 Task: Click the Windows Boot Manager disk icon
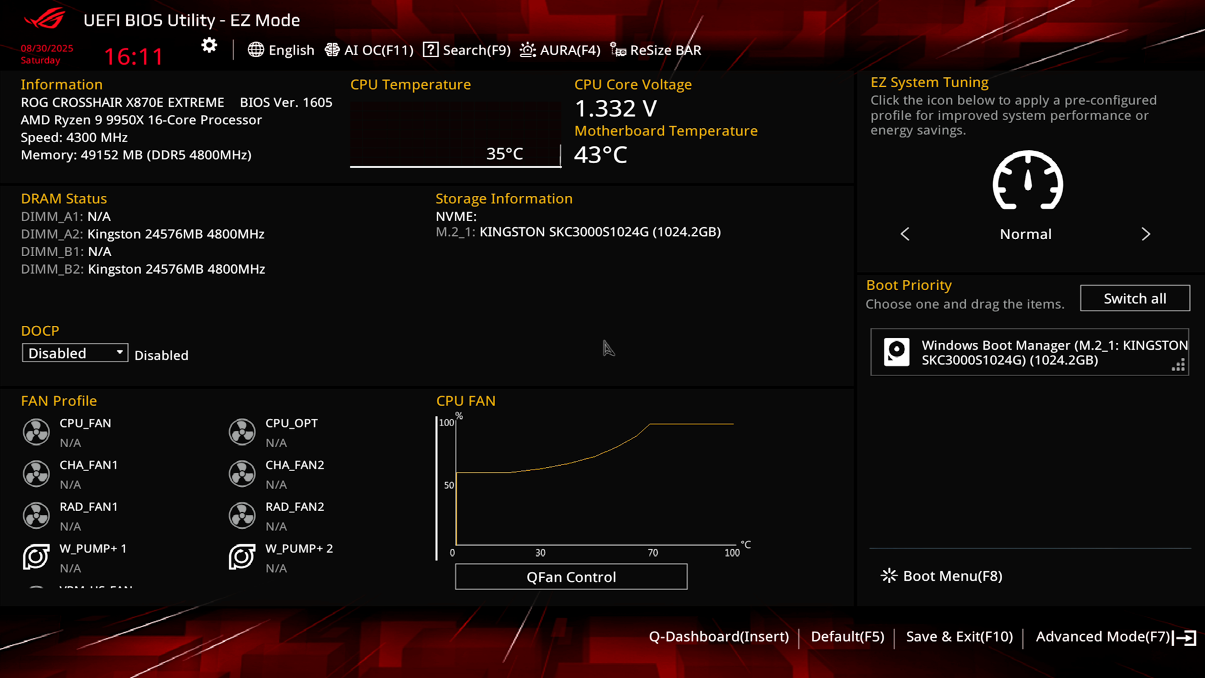[896, 352]
